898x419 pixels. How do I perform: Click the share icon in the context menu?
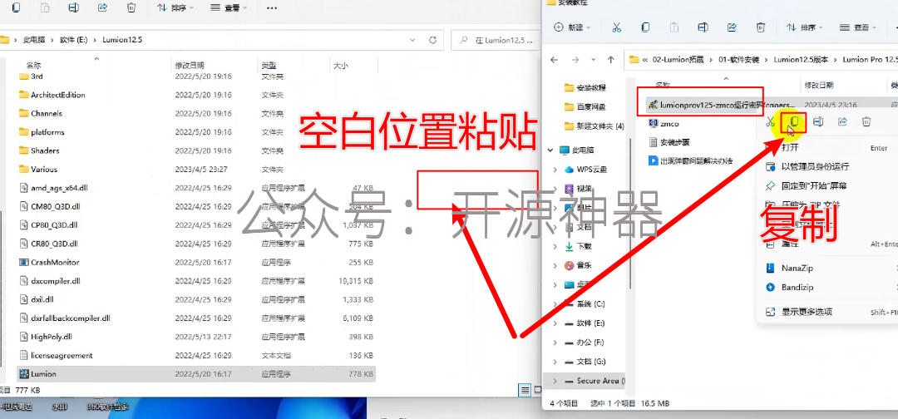[842, 121]
